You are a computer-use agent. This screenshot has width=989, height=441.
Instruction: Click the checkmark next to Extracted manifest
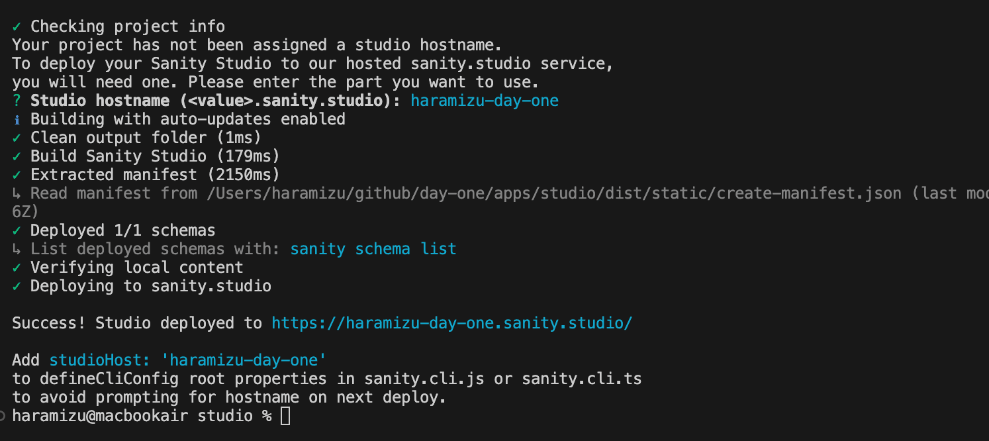pyautogui.click(x=17, y=175)
